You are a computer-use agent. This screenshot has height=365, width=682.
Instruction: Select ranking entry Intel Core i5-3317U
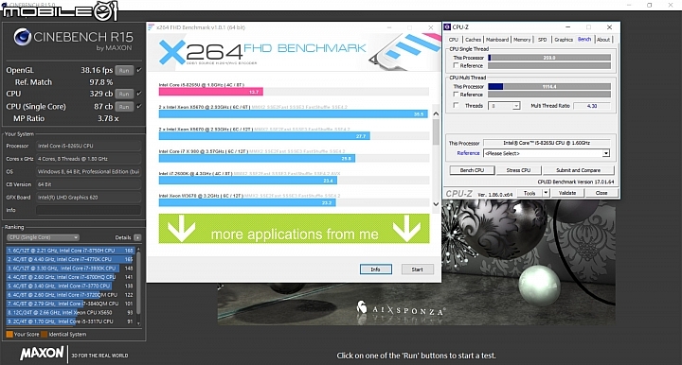tap(70, 322)
